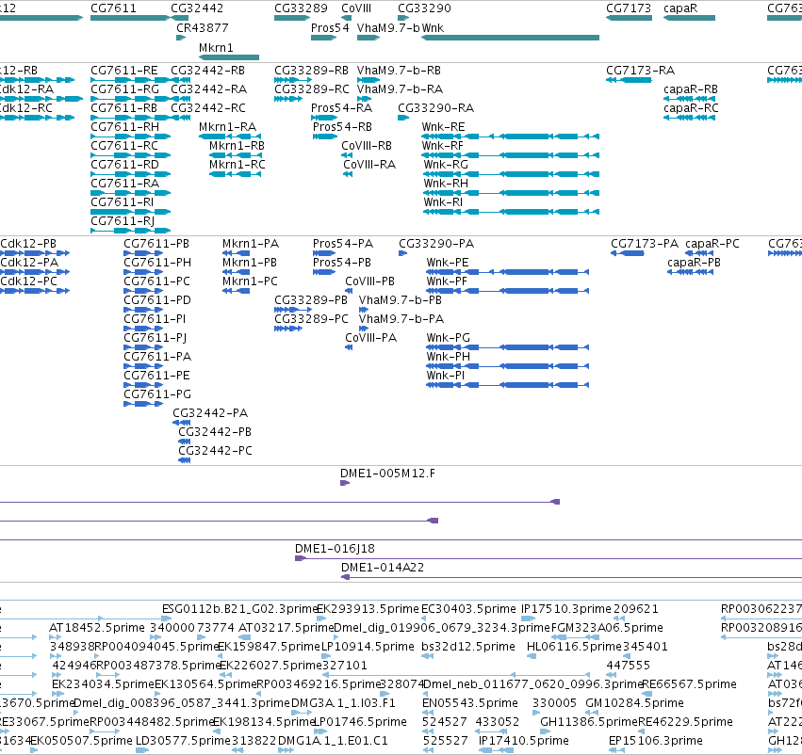Click the RE66567.5prime feature label

point(689,684)
